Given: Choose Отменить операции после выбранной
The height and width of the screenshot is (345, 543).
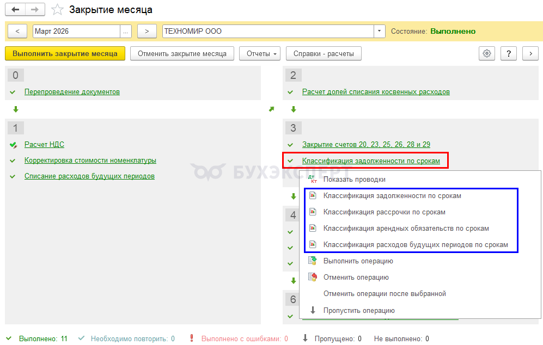Looking at the screenshot, I should [385, 294].
